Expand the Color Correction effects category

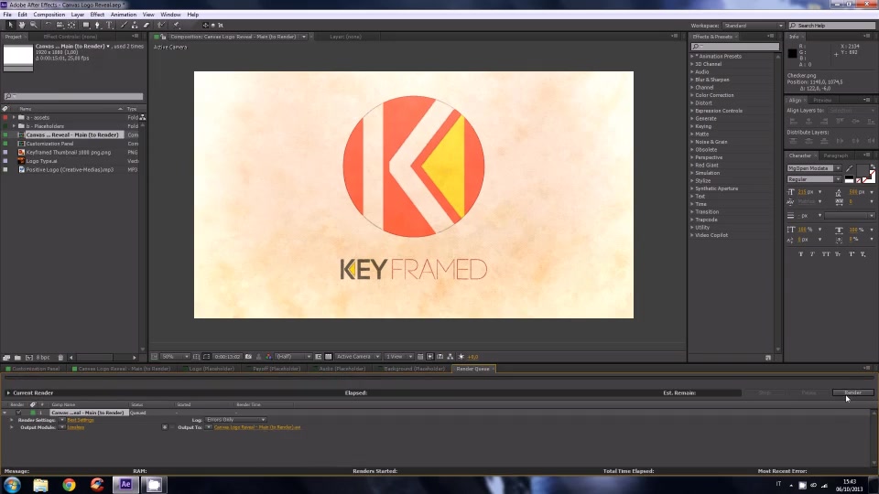tap(692, 95)
